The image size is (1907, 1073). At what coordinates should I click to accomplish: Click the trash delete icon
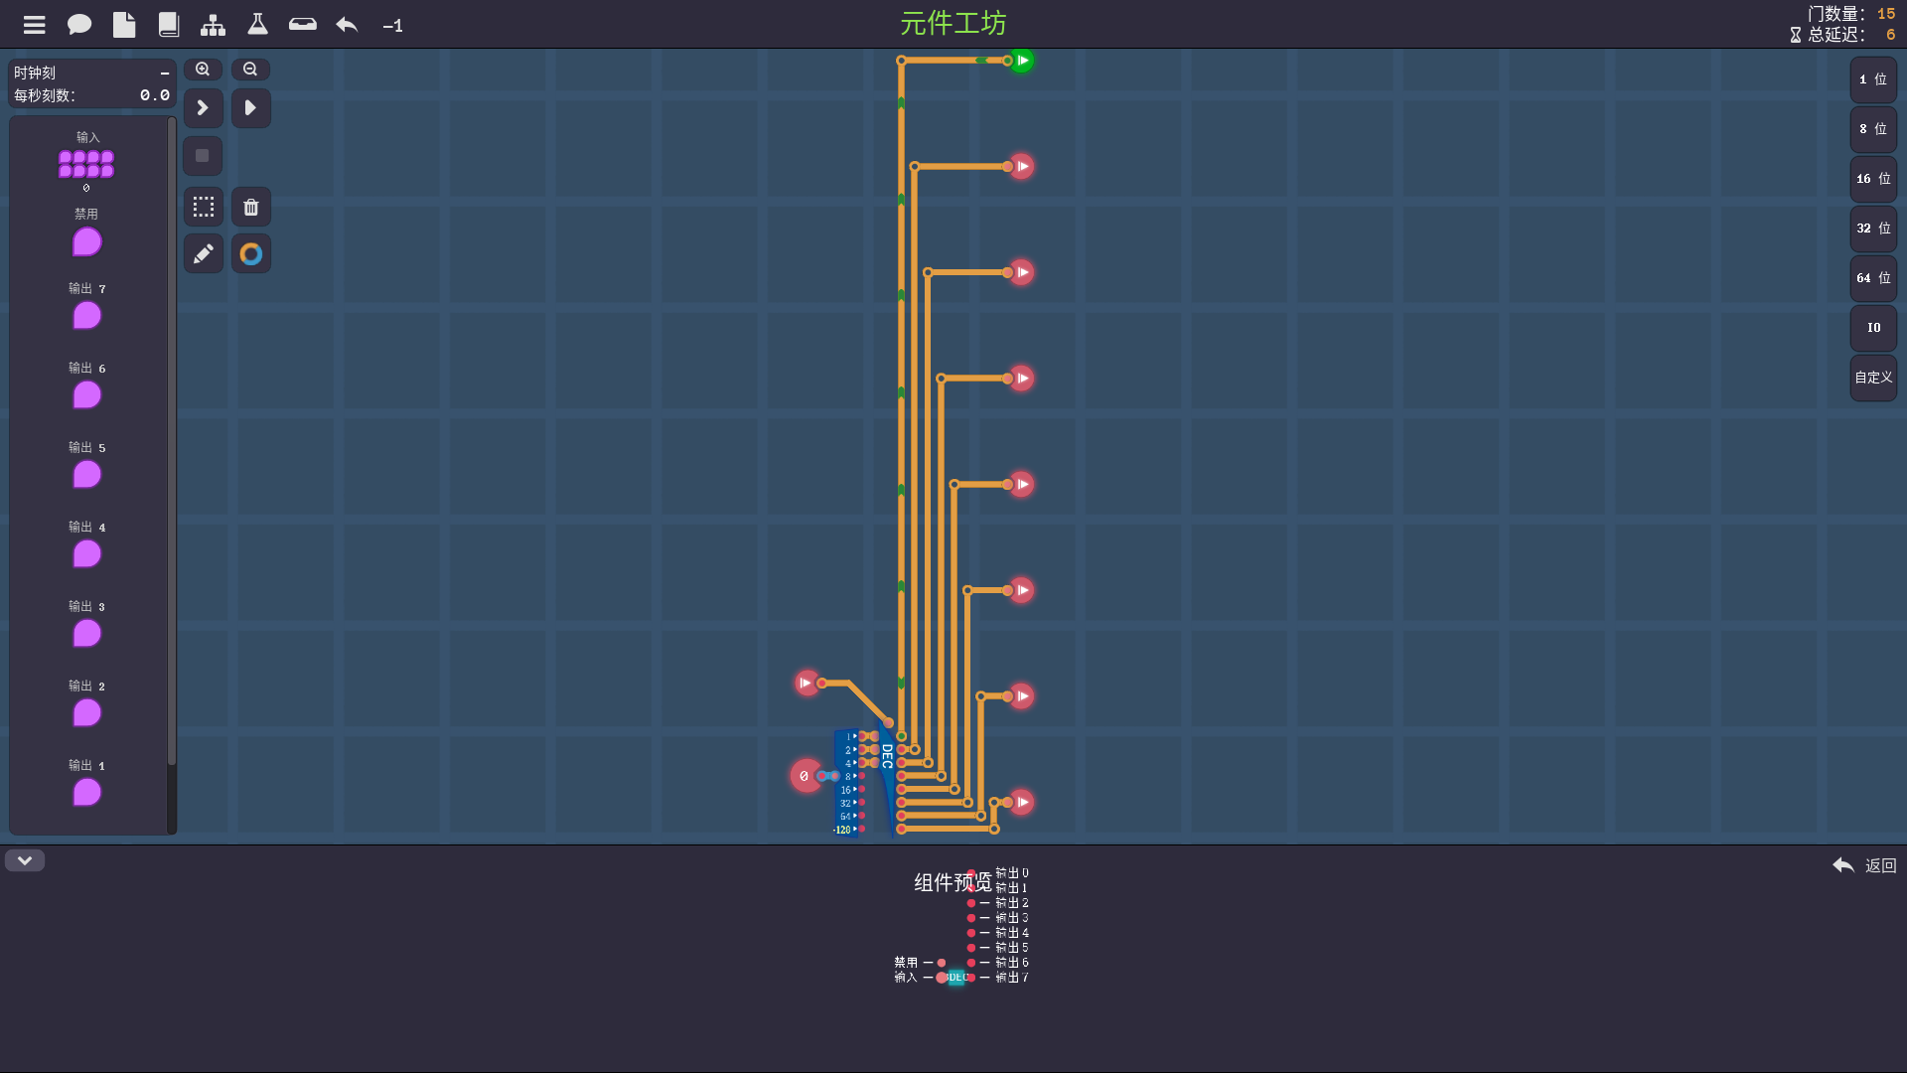251,207
